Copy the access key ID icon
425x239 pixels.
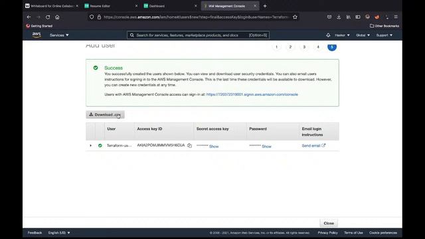click(x=189, y=145)
